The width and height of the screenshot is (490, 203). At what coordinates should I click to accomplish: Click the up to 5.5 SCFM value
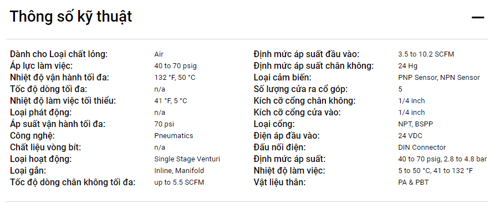(x=179, y=182)
